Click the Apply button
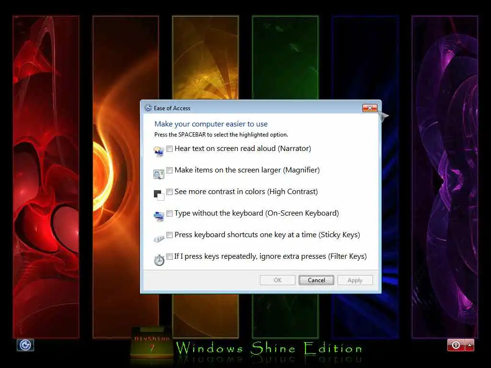 click(x=355, y=280)
